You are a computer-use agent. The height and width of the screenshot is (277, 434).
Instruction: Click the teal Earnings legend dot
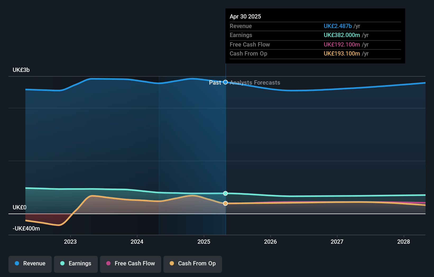62,264
